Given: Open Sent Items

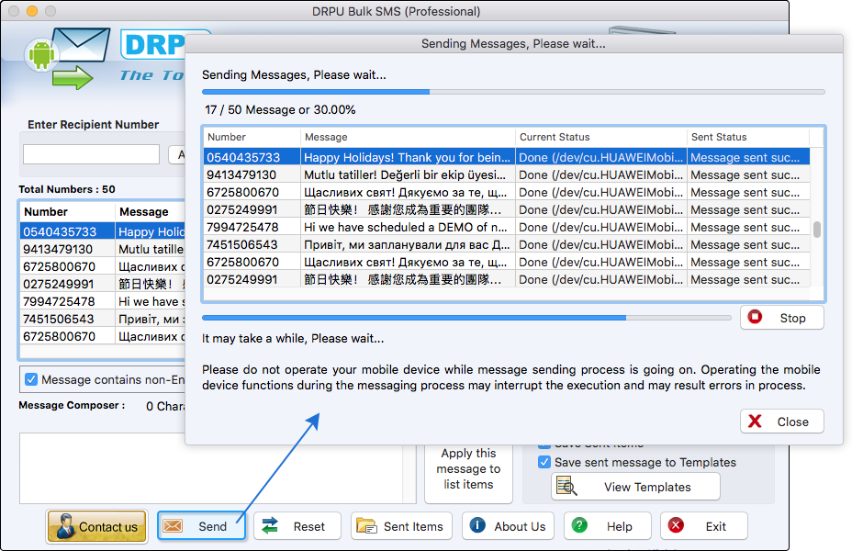Looking at the screenshot, I should click(x=402, y=526).
